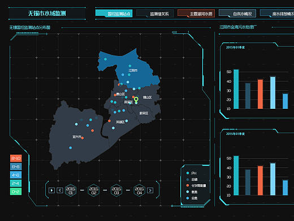294x221 pixels.
Task: Click the teal bar in the bottom chart
Action: click(x=236, y=176)
